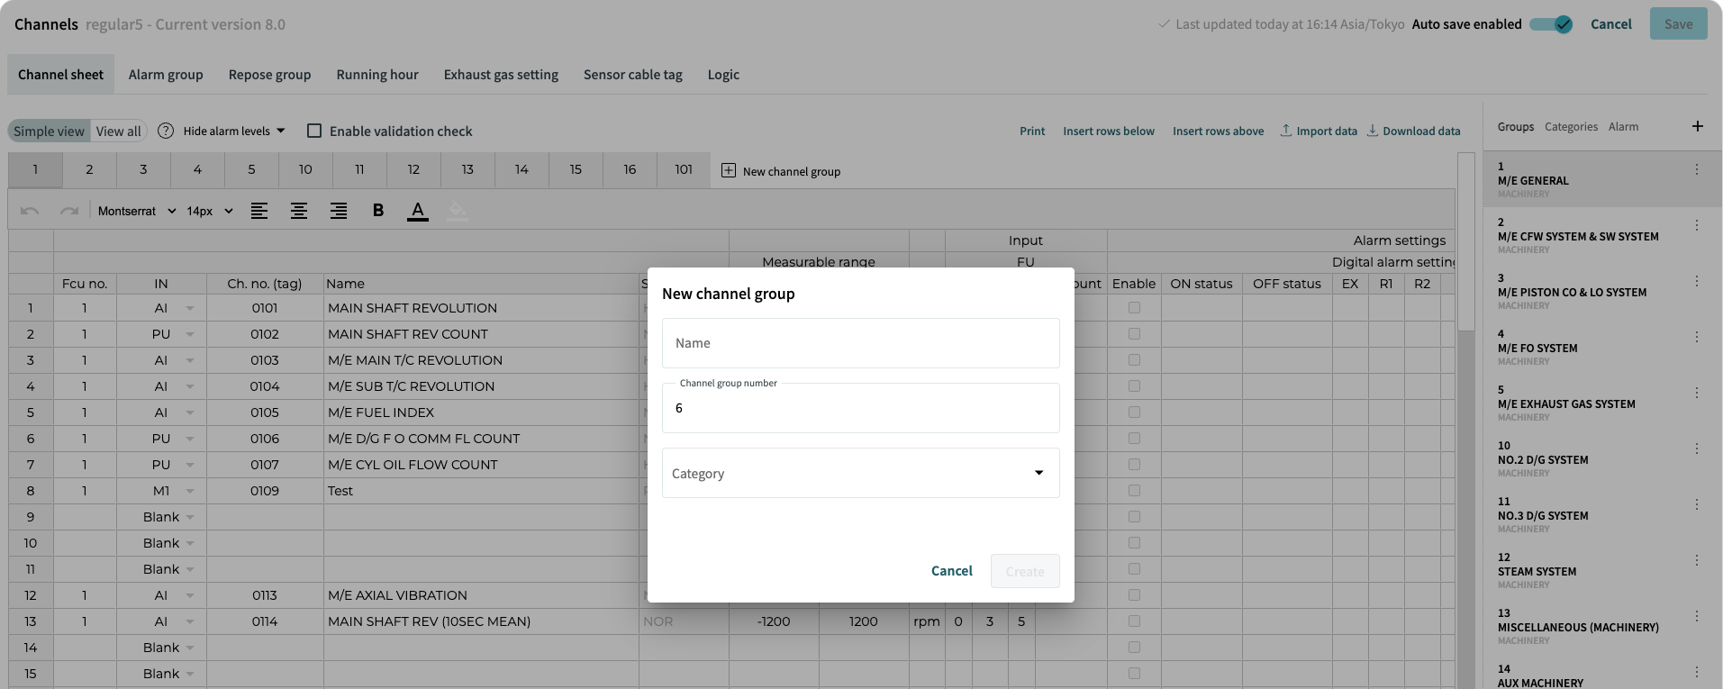
Task: Switch sidebar to Alarm tab
Action: tap(1623, 126)
